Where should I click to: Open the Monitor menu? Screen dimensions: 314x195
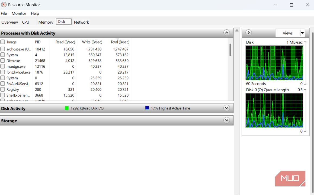tap(19, 13)
